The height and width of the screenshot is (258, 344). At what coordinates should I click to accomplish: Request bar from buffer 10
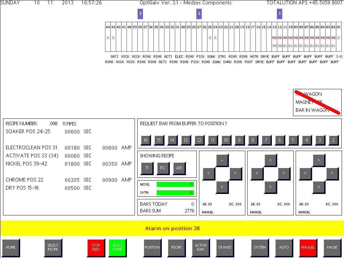coord(226,141)
